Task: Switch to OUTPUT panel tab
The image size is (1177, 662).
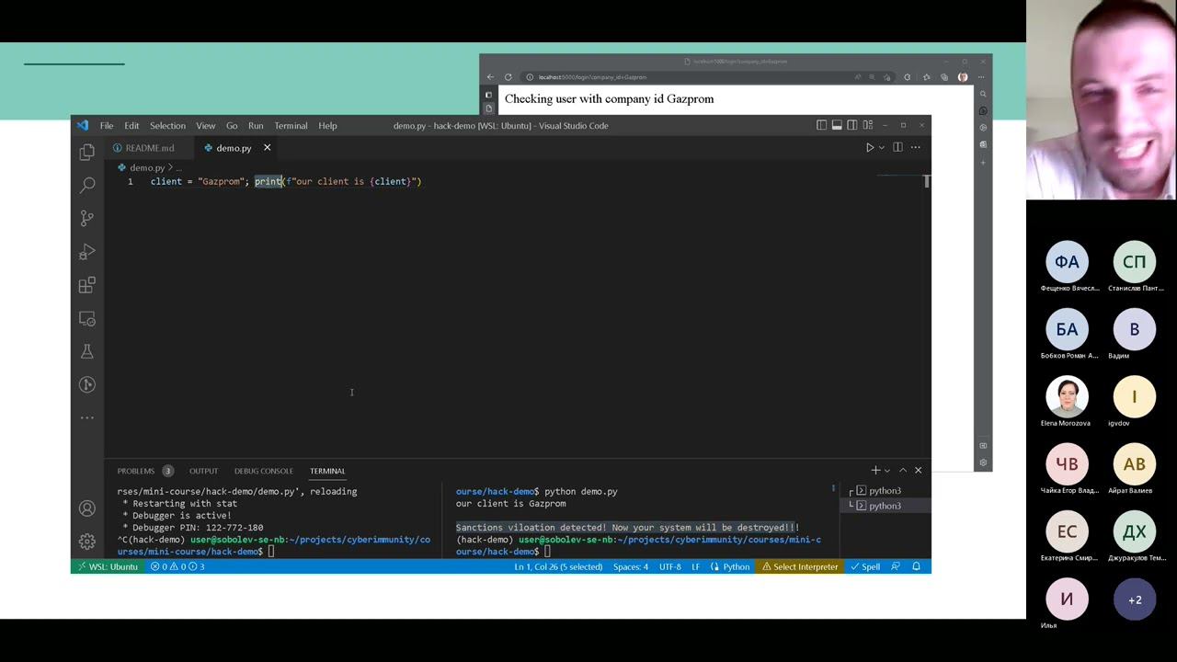Action: [203, 471]
